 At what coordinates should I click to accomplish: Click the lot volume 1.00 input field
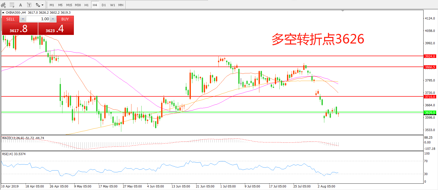coord(38,19)
